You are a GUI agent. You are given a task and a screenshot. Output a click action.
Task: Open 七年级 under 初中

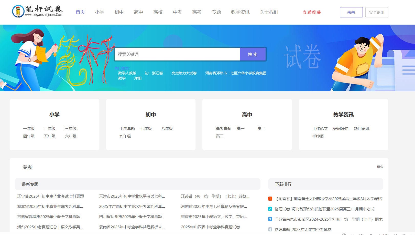click(x=146, y=128)
